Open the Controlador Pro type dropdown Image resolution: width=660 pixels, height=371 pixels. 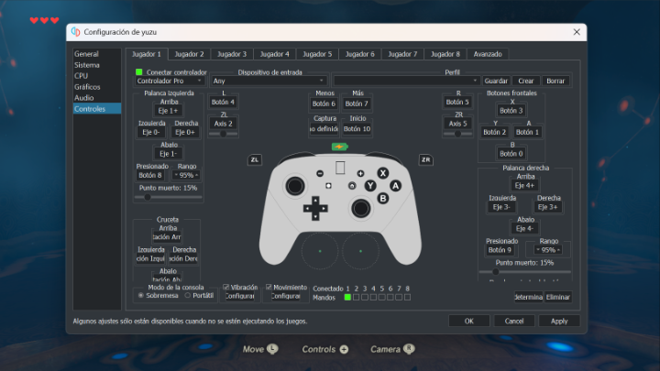click(170, 81)
